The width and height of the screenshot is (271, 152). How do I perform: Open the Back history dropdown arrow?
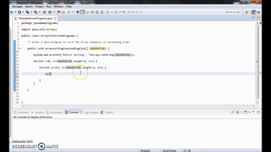(133, 12)
